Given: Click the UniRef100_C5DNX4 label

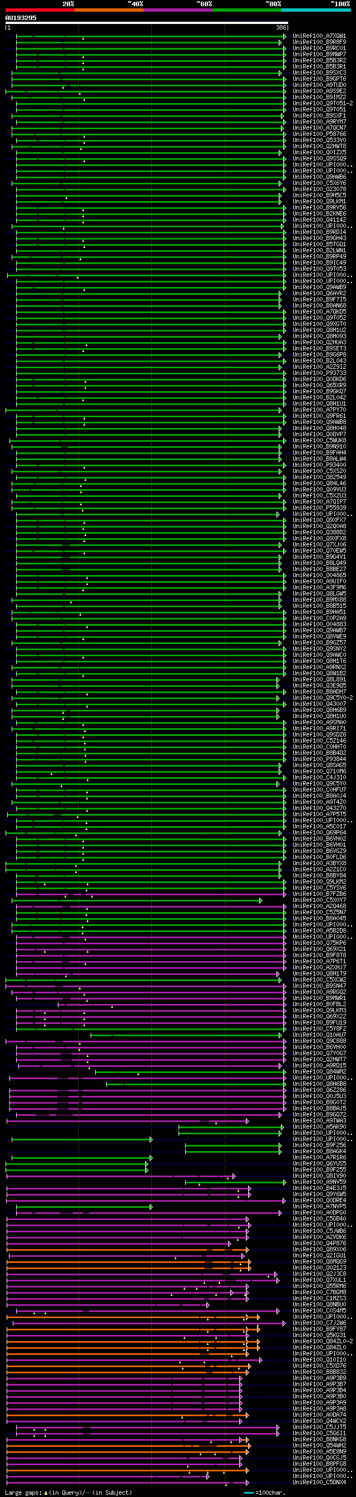Looking at the screenshot, I should tap(319, 1483).
